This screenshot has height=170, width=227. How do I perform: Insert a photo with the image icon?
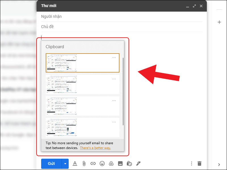(120, 163)
